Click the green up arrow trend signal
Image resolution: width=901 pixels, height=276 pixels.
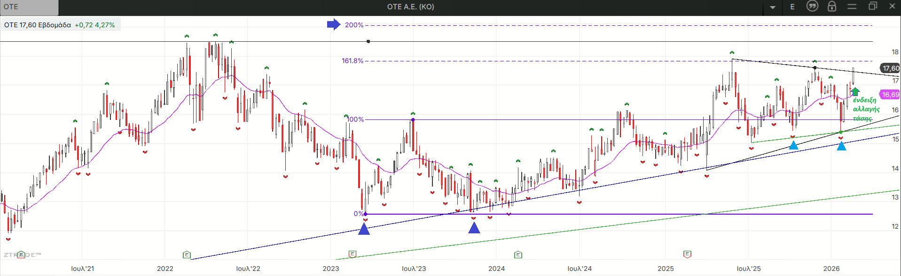[855, 91]
